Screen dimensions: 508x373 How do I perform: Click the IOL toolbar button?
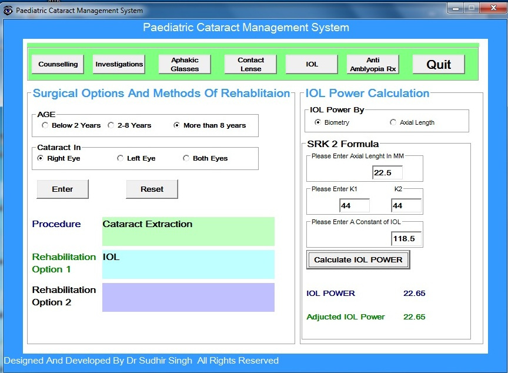coord(312,65)
